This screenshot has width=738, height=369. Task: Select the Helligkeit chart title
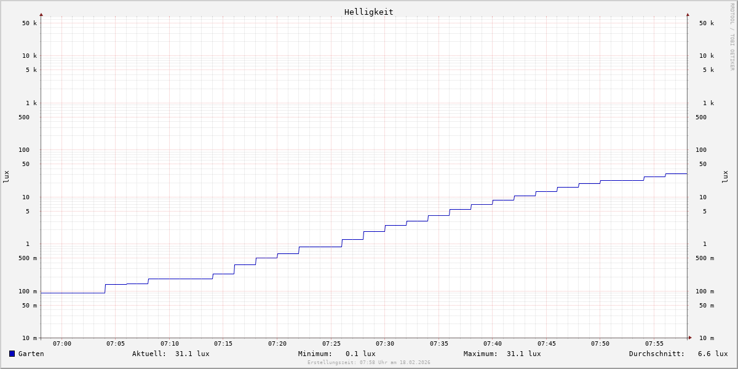pos(368,12)
